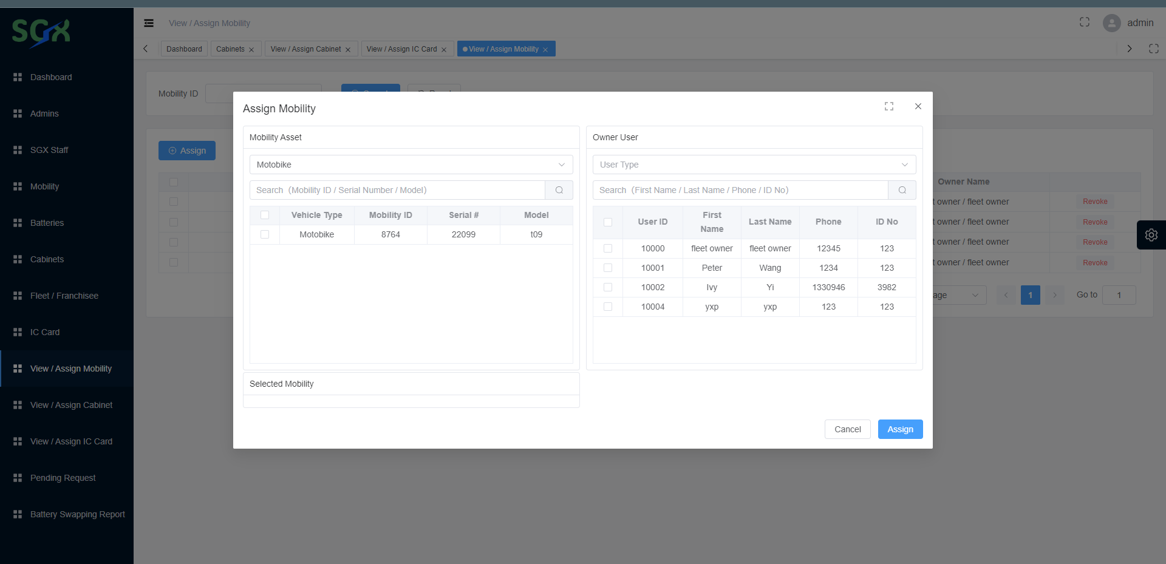1166x564 pixels.
Task: Close the View / Assign IC Card tab
Action: (444, 50)
